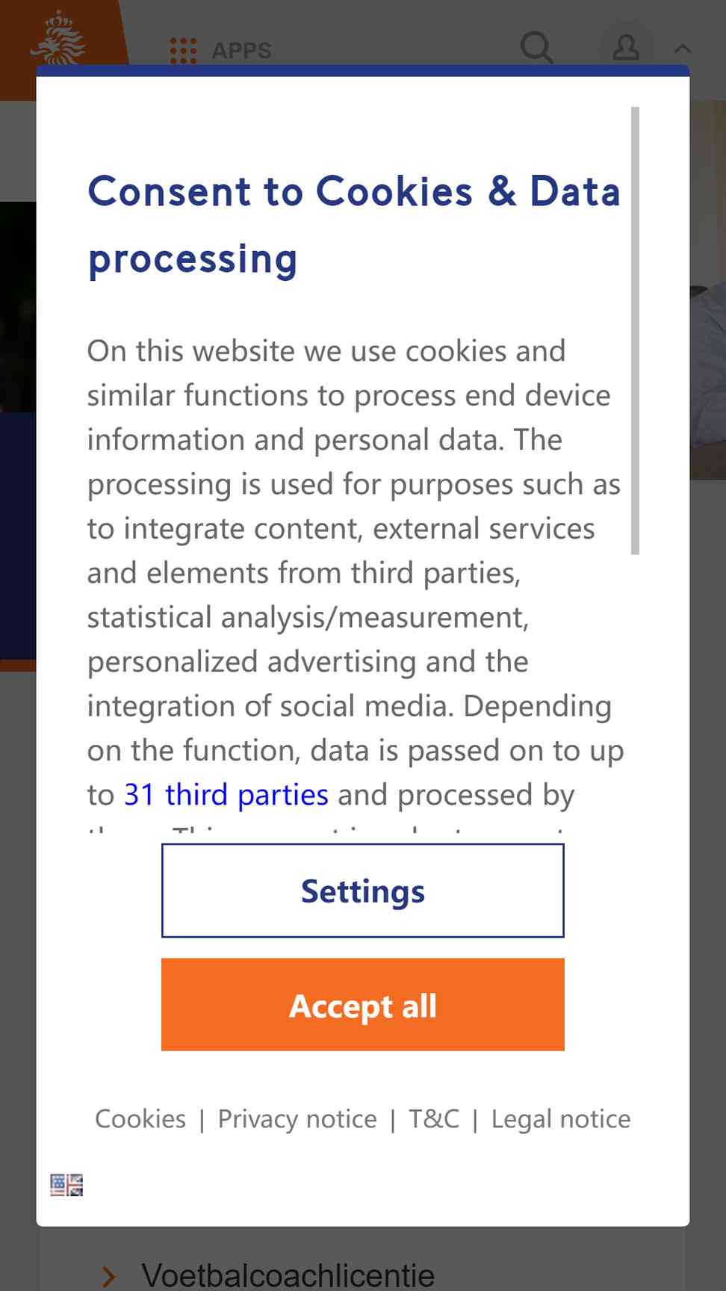Screen dimensions: 726x1291
Task: Accept all cookies
Action: pos(363,1005)
